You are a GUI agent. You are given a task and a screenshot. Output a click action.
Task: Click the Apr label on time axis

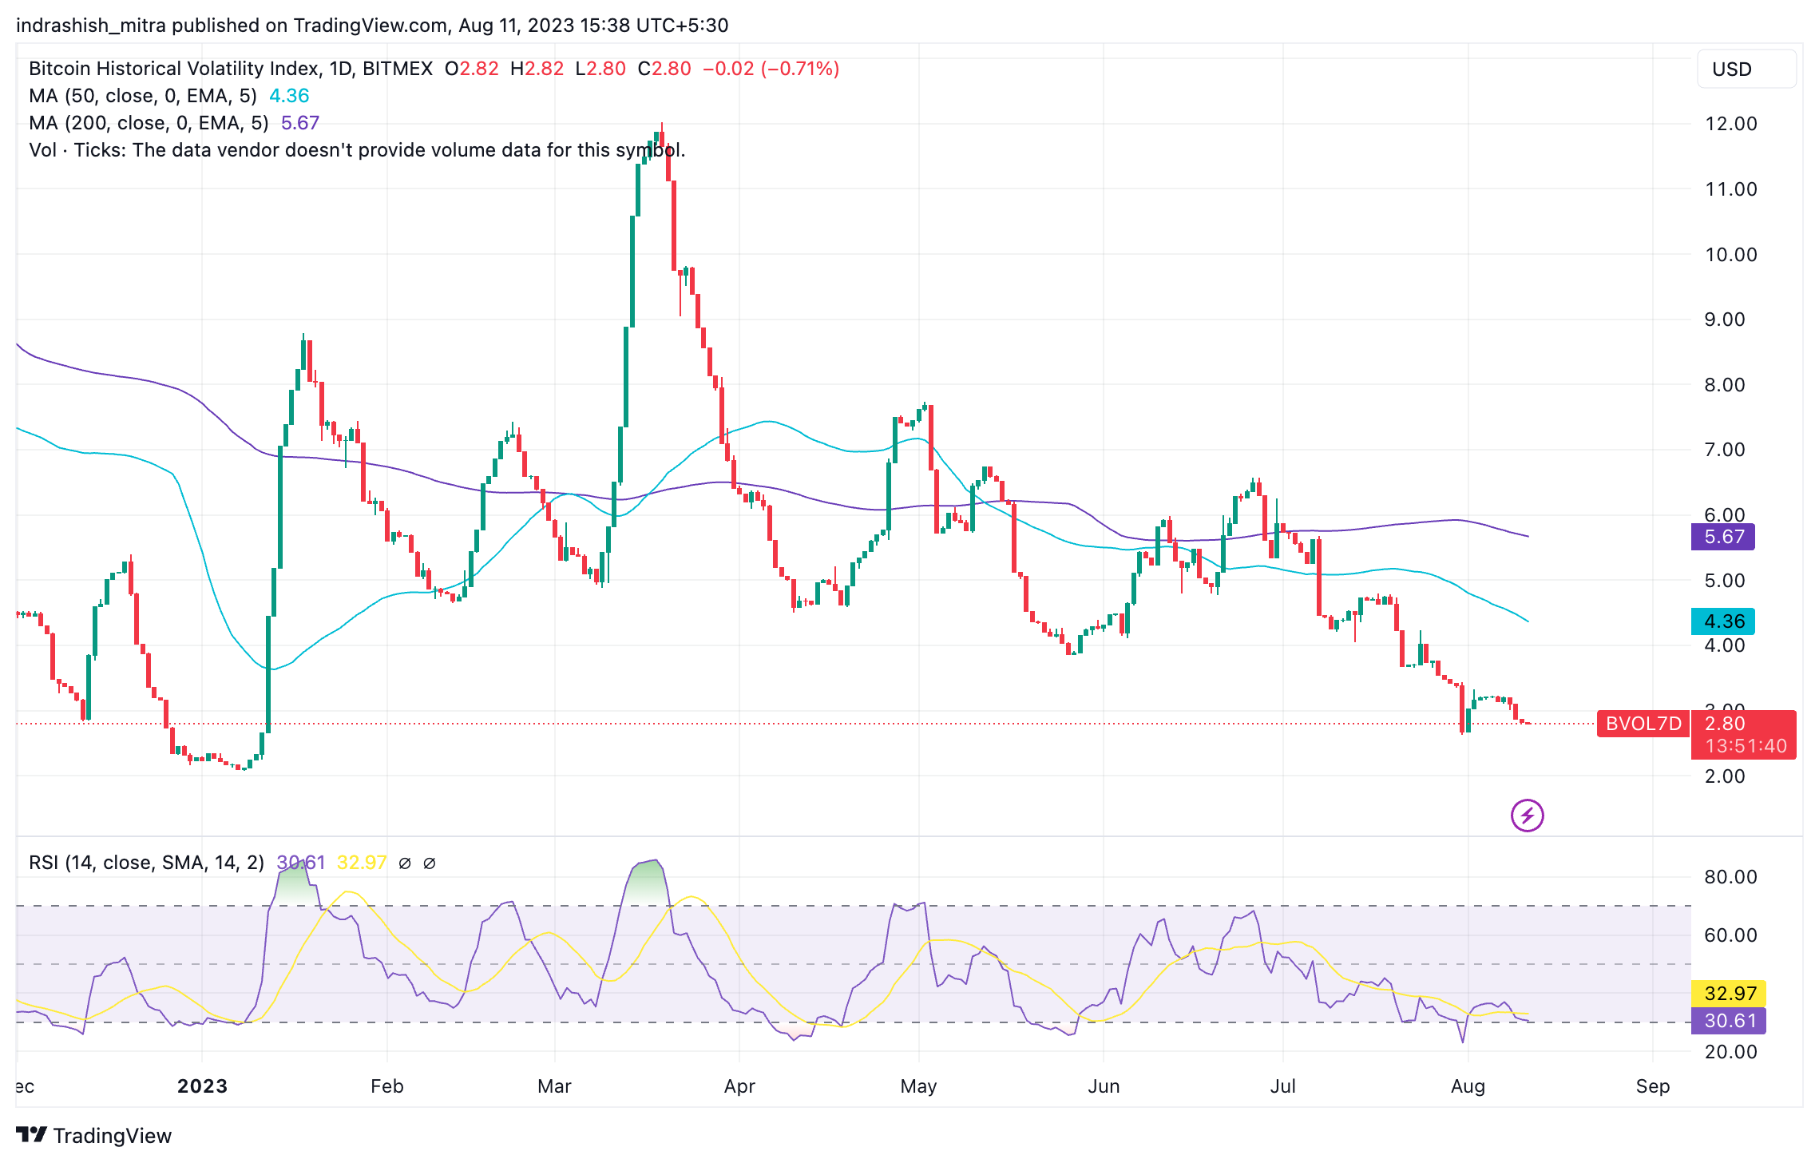point(739,1086)
